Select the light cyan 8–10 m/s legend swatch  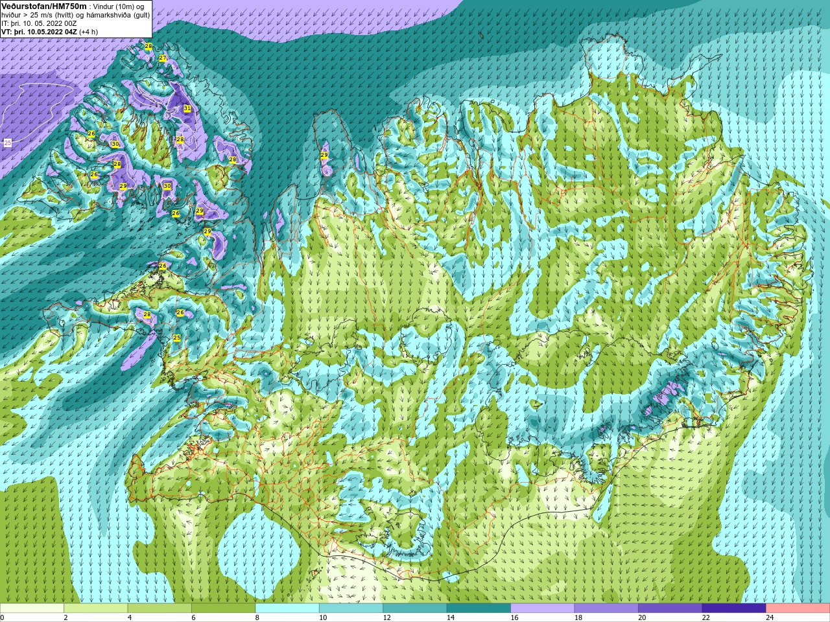[287, 608]
